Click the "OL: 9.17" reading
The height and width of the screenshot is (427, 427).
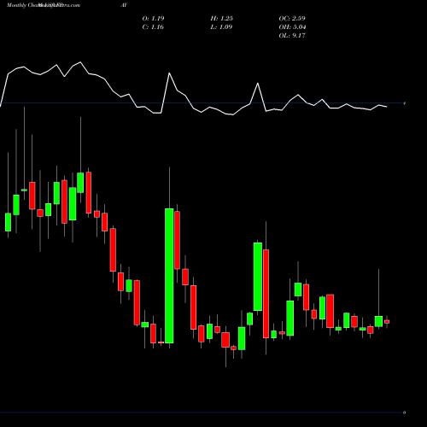tap(292, 36)
